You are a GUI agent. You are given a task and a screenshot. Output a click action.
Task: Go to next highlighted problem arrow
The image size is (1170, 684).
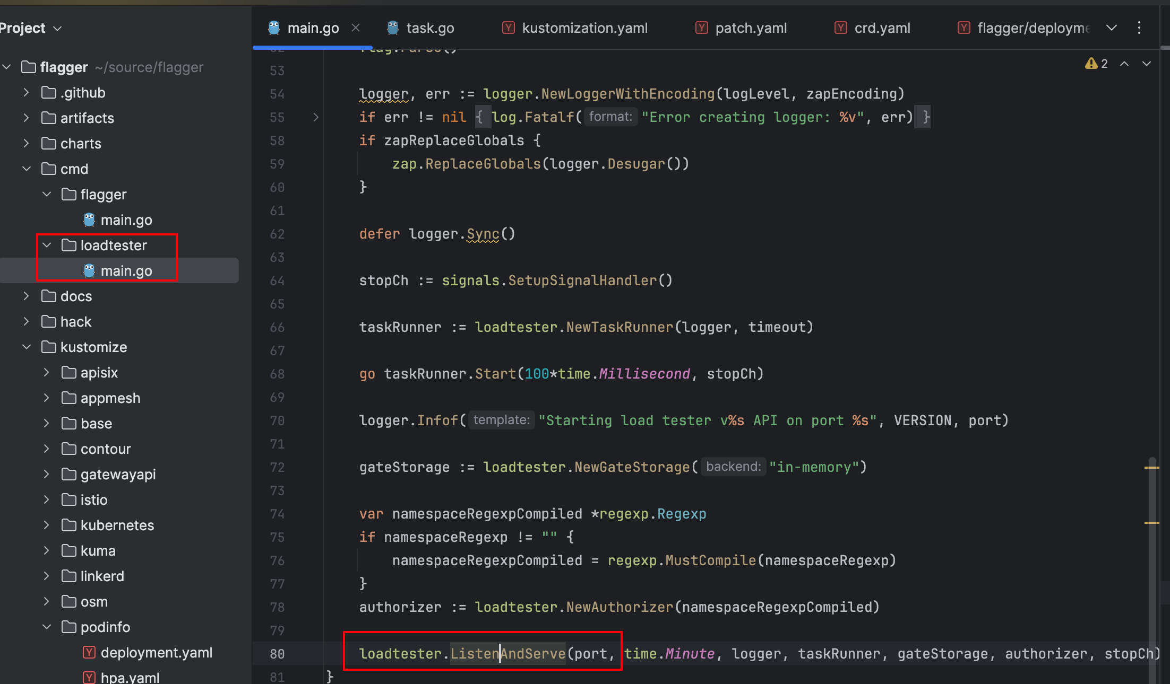point(1147,64)
